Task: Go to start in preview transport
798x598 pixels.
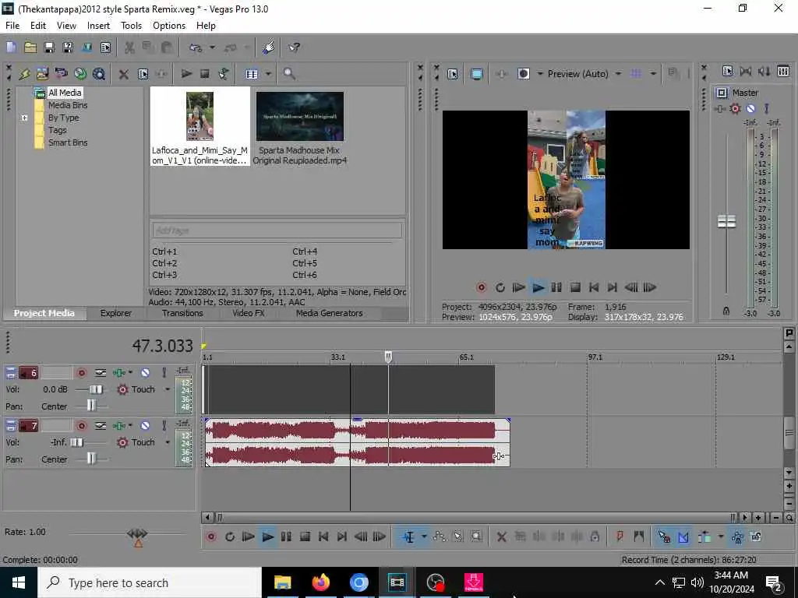Action: tap(593, 287)
